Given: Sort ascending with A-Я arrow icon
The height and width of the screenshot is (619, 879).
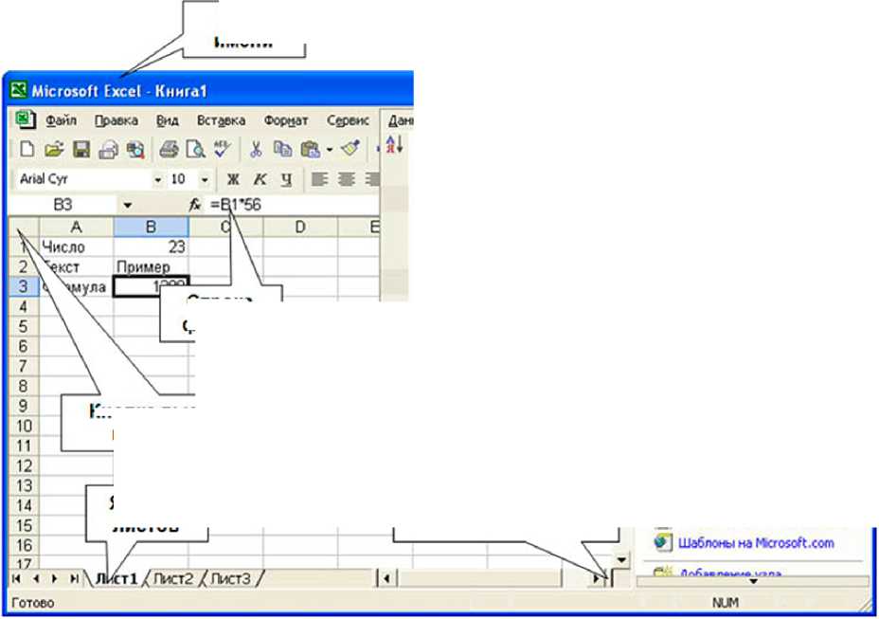Looking at the screenshot, I should 394,145.
